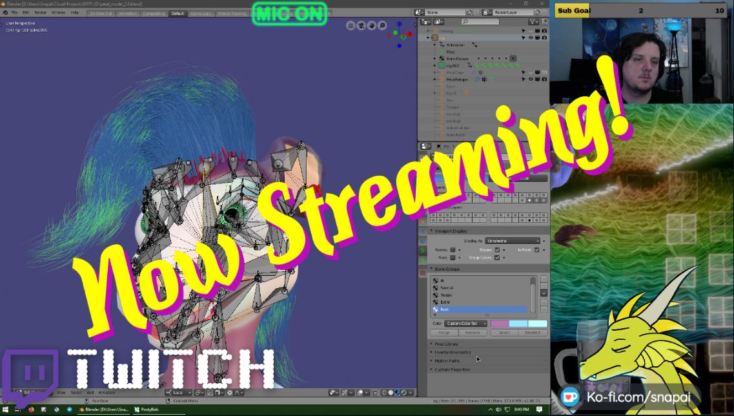Click the Remove button under Bone Groups
Screen dimensions: 734x416
473,333
